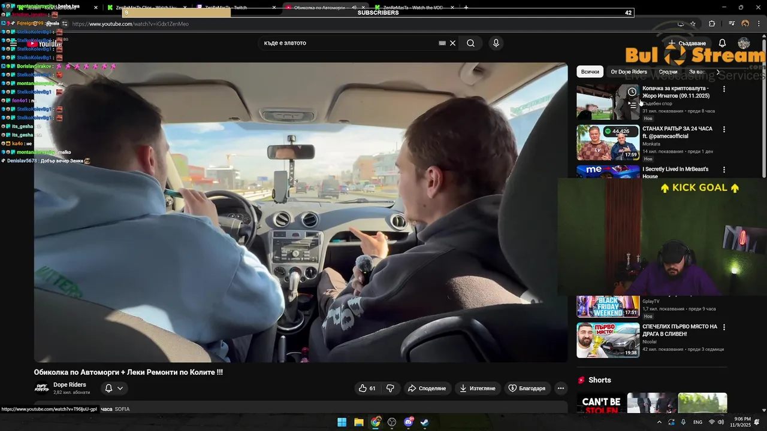Open Discord from taskbar

point(409,422)
